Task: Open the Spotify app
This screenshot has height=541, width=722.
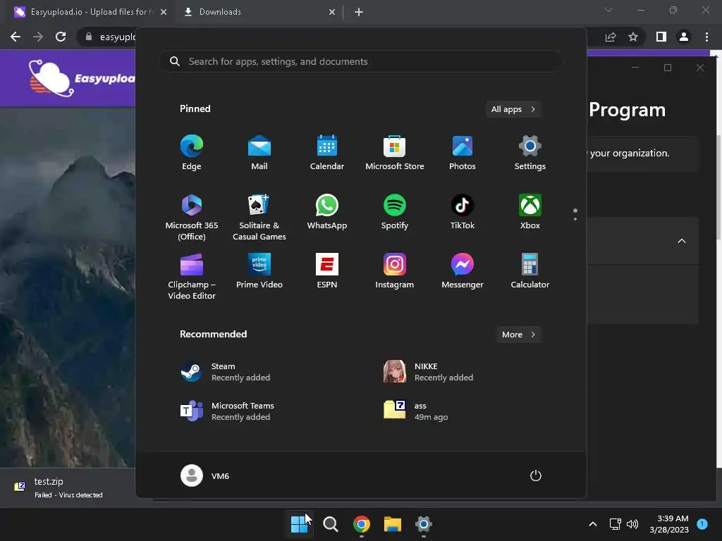Action: pos(395,212)
